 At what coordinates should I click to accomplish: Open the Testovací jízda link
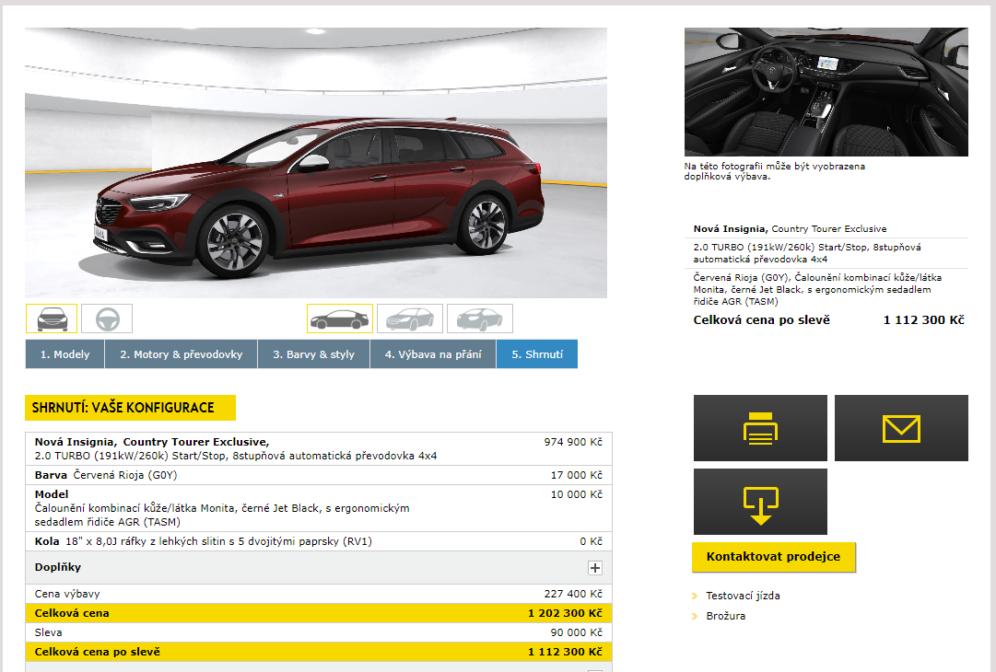tap(743, 596)
